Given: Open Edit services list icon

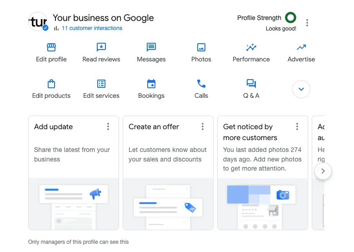Looking at the screenshot, I should 101,84.
